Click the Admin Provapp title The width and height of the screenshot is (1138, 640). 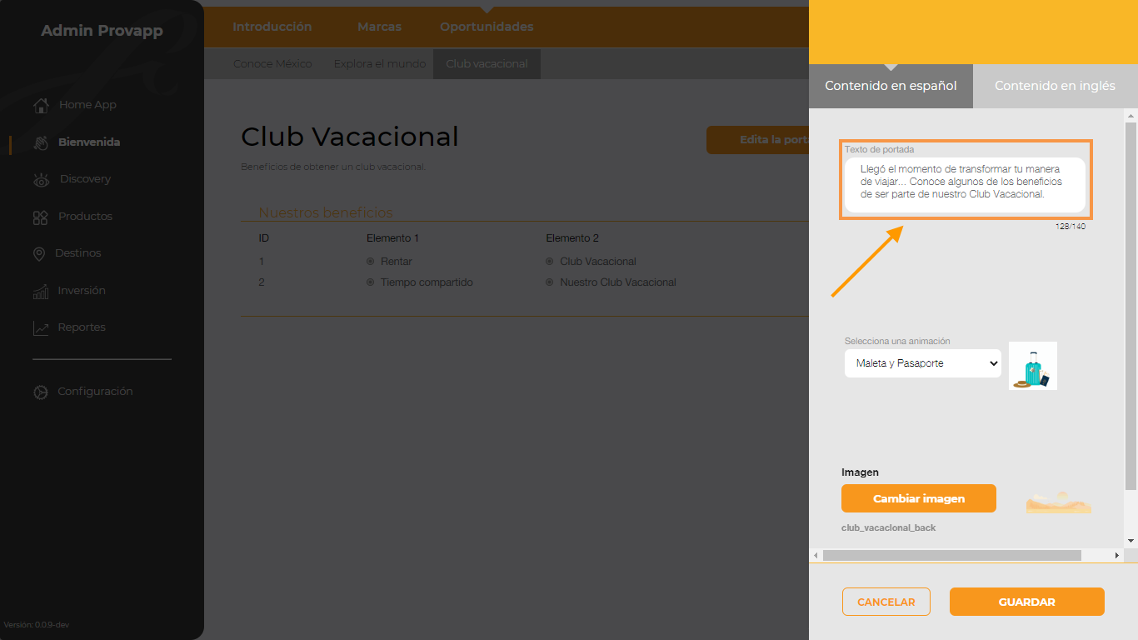point(102,32)
